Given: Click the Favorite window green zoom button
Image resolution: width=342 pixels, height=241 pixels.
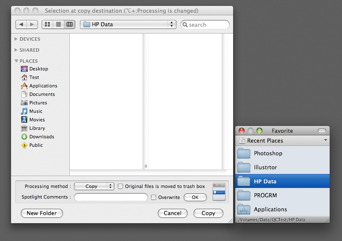Looking at the screenshot, I should click(x=259, y=131).
